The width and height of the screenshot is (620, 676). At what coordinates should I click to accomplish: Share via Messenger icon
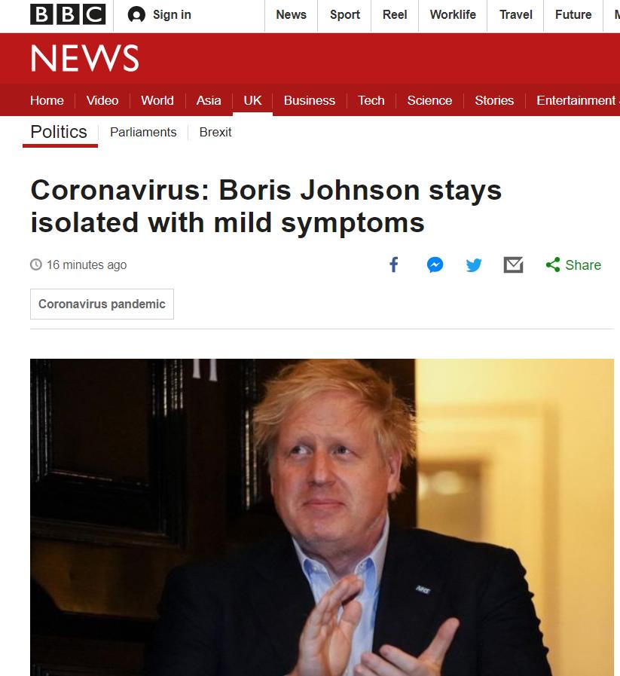pyautogui.click(x=435, y=265)
